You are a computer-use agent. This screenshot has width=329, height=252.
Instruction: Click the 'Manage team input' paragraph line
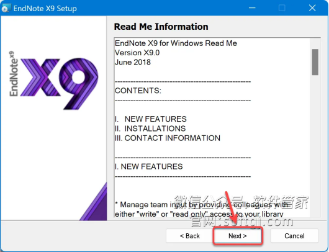click(x=201, y=205)
